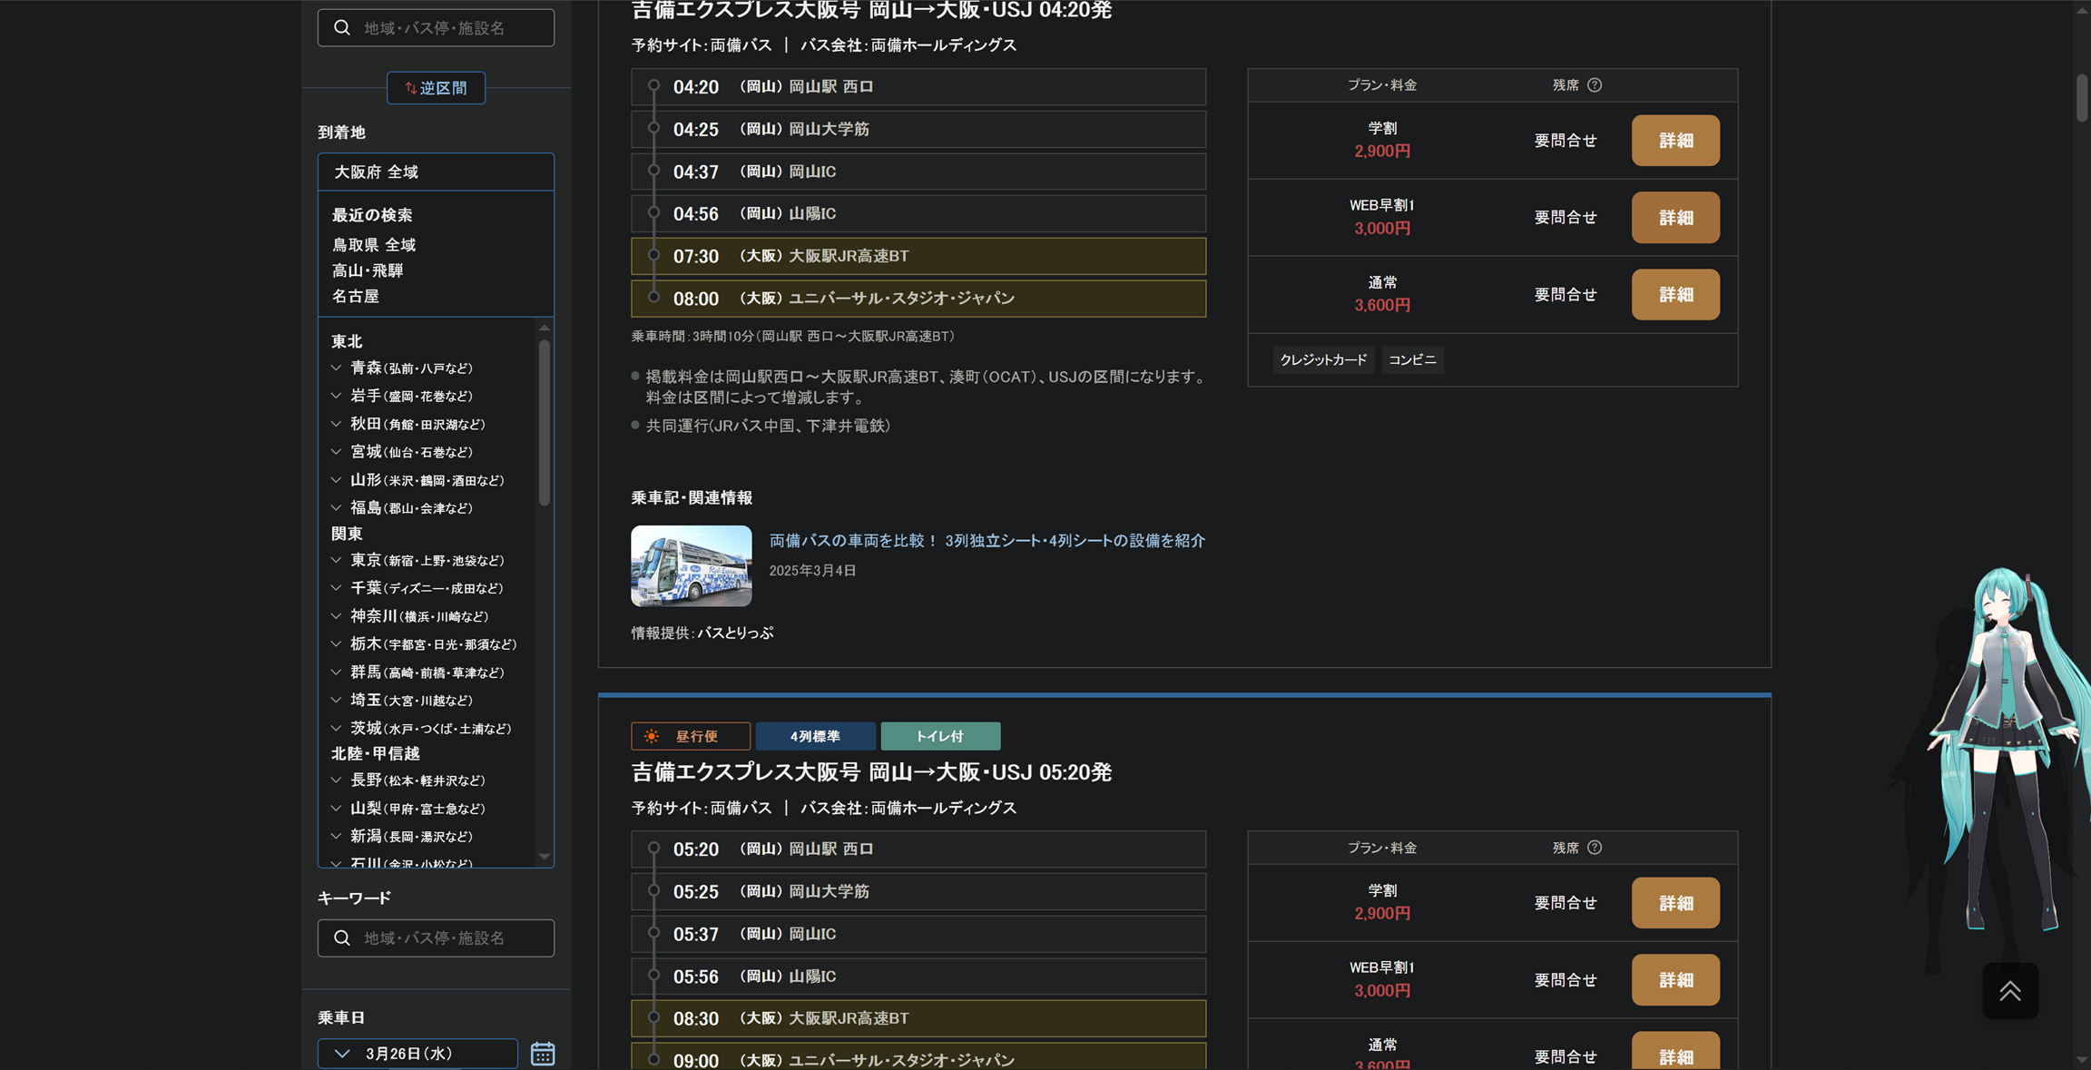Open 詳細 for the 学割 2,900円 plan
Viewport: 2091px width, 1070px height.
(1674, 141)
